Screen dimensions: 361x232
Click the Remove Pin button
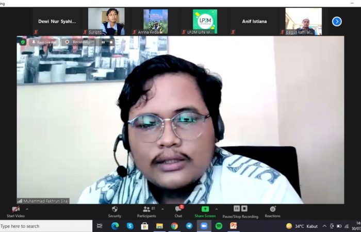click(44, 42)
